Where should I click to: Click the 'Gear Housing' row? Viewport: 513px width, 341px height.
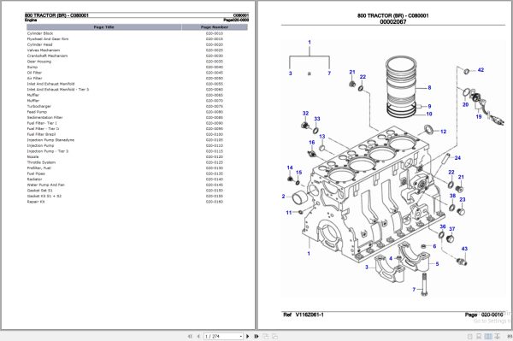(x=137, y=62)
